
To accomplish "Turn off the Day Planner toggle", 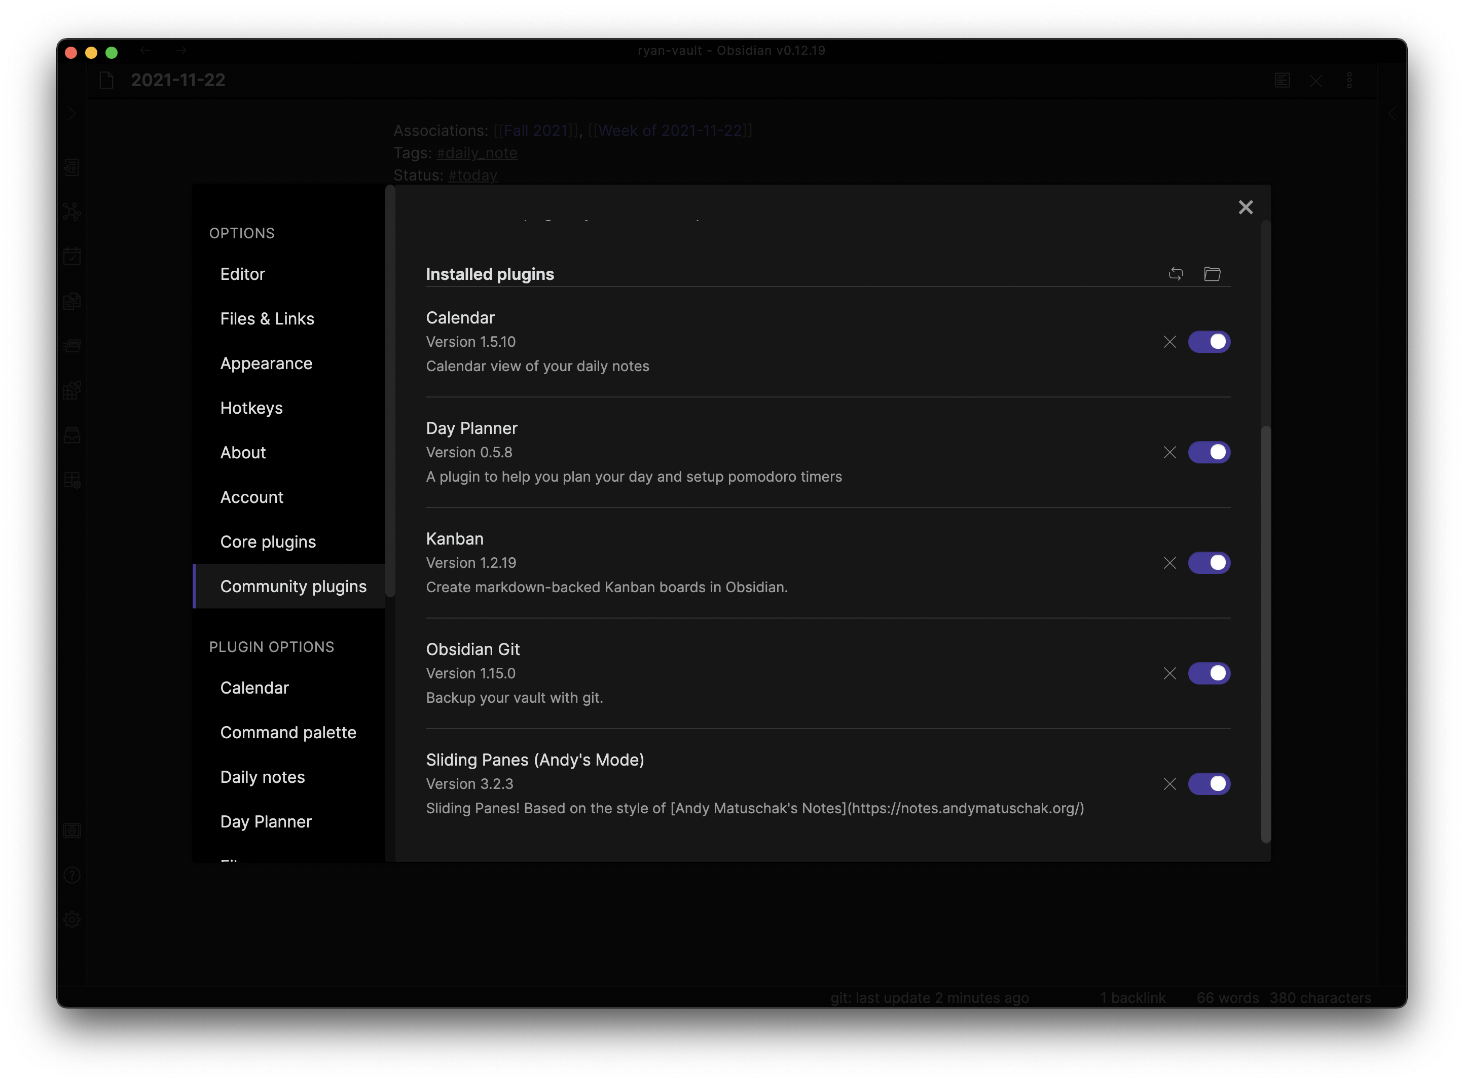I will (1209, 452).
